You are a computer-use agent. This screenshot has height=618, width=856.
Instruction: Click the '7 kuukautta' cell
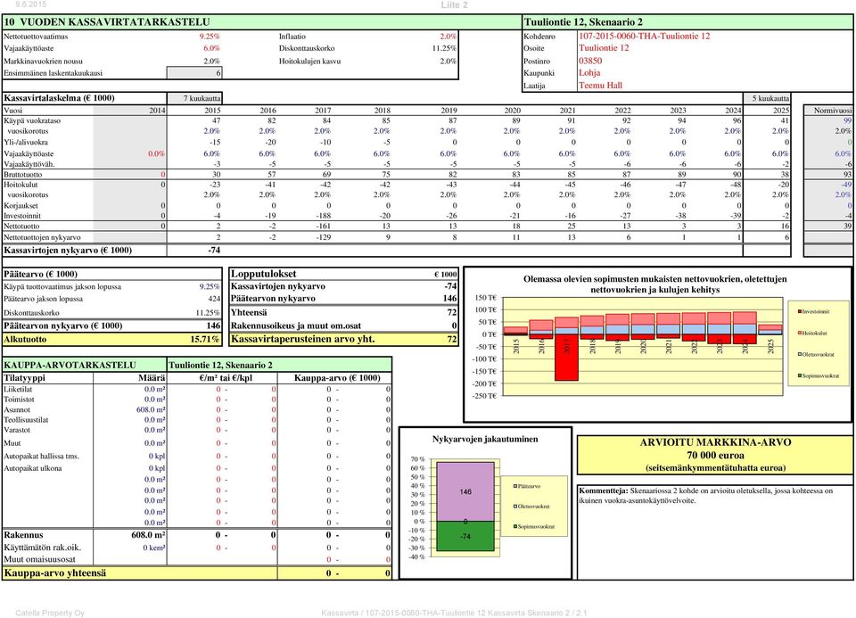pyautogui.click(x=194, y=98)
